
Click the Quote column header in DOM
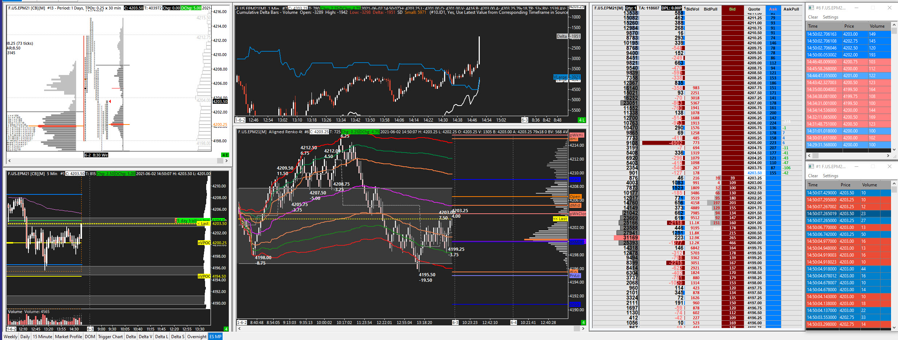click(x=754, y=9)
